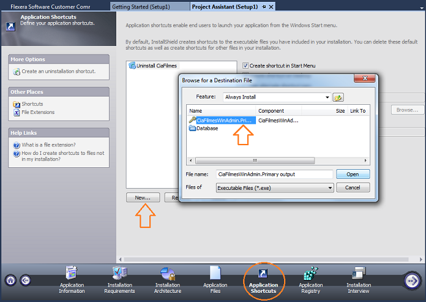Click main pane horizontal scroll-left arrow
Image resolution: width=426 pixels, height=302 pixels.
point(120,259)
